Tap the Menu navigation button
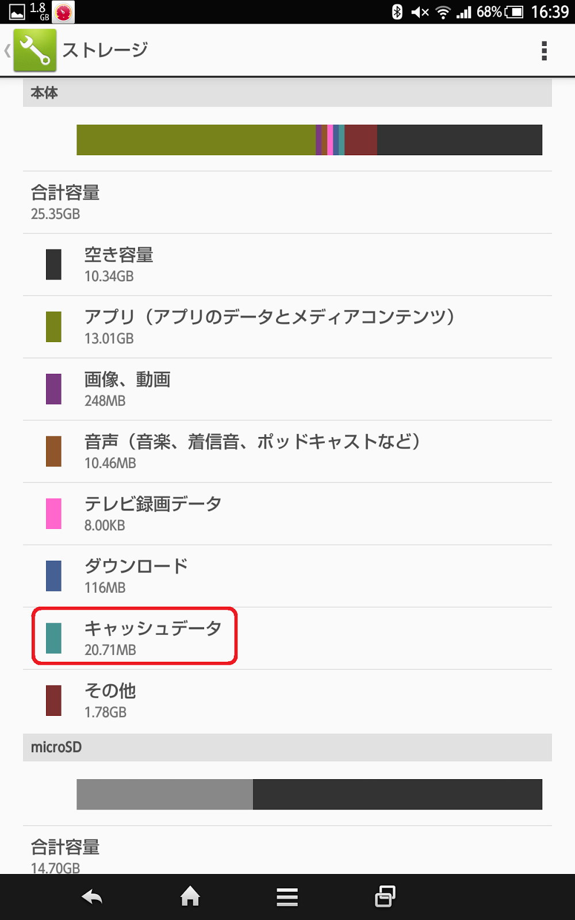The width and height of the screenshot is (575, 920). coord(287,896)
